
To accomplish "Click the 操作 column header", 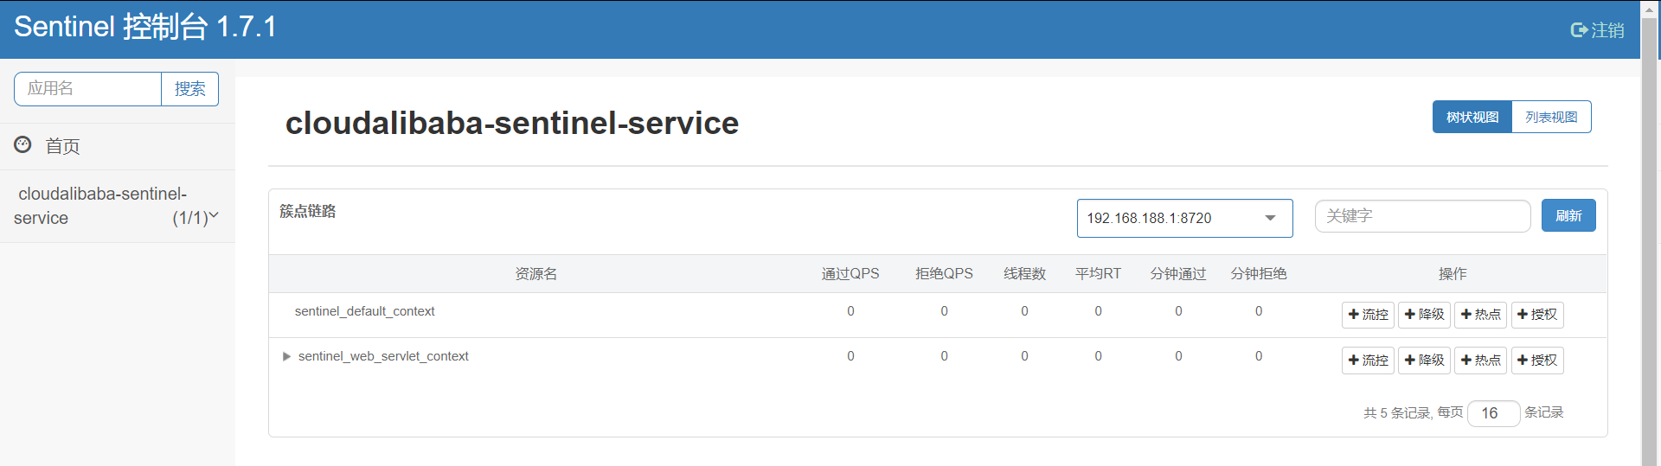I will (1453, 274).
